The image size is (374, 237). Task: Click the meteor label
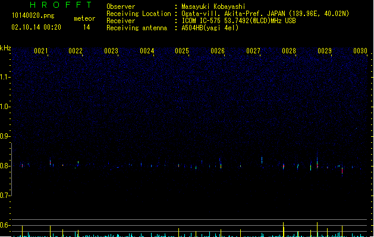click(x=84, y=18)
